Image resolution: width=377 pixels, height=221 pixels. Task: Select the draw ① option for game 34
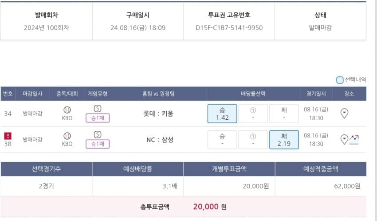(x=253, y=114)
